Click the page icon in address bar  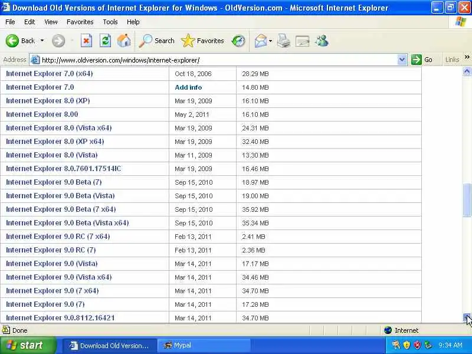click(x=35, y=60)
